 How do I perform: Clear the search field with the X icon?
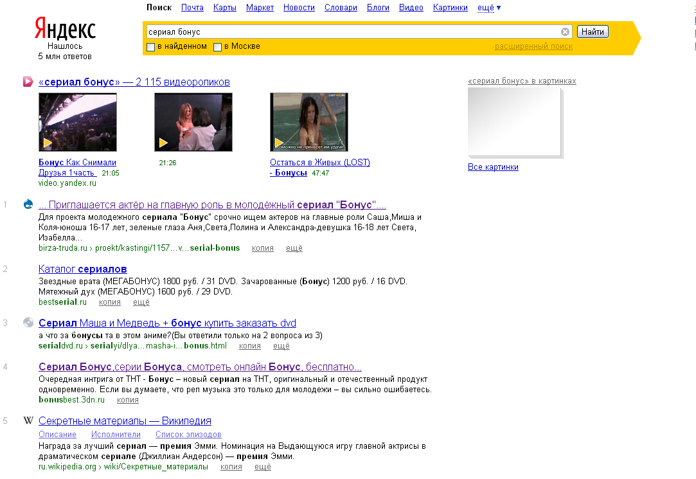565,32
